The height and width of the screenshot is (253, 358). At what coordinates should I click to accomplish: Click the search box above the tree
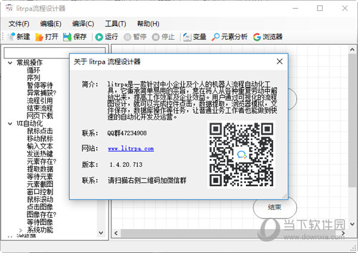pos(54,53)
